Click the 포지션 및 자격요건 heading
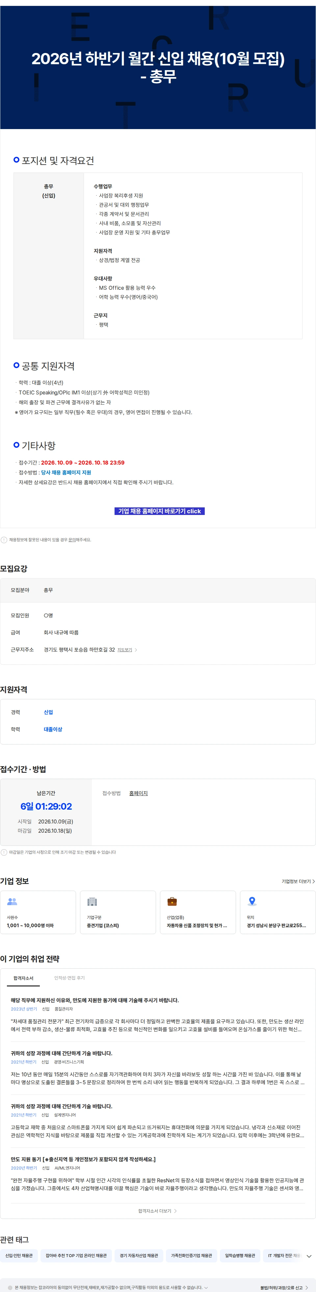This screenshot has width=316, height=1292. [58, 160]
